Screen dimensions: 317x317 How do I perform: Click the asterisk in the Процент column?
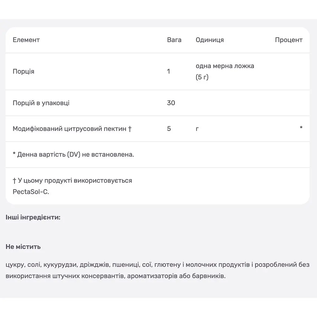[301, 127]
